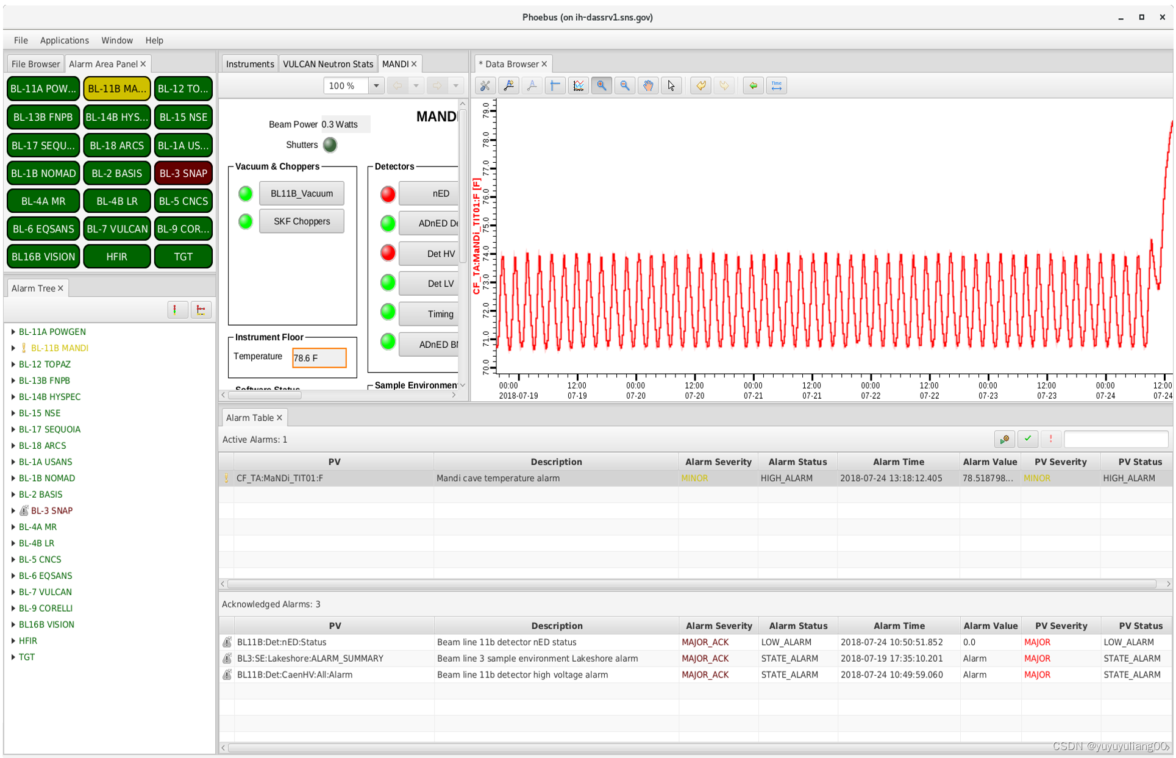This screenshot has width=1176, height=758.
Task: Click the red LED beside nED detector
Action: 388,195
